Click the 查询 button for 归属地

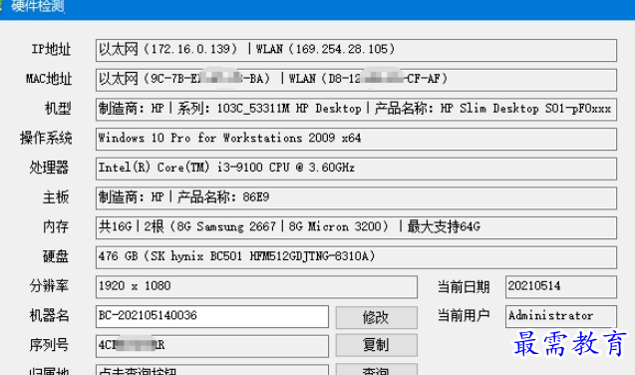376,369
